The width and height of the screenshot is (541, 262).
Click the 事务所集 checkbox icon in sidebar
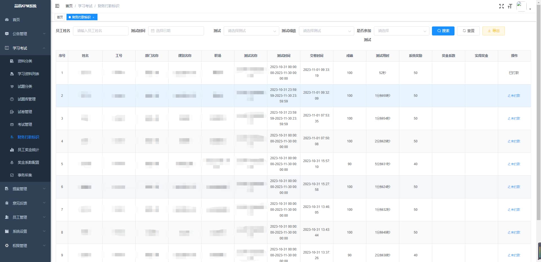tap(12, 175)
